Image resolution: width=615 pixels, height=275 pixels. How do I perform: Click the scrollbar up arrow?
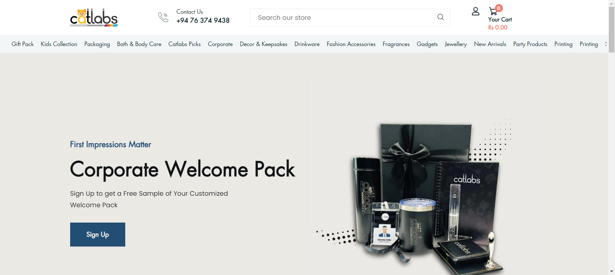(x=612, y=3)
